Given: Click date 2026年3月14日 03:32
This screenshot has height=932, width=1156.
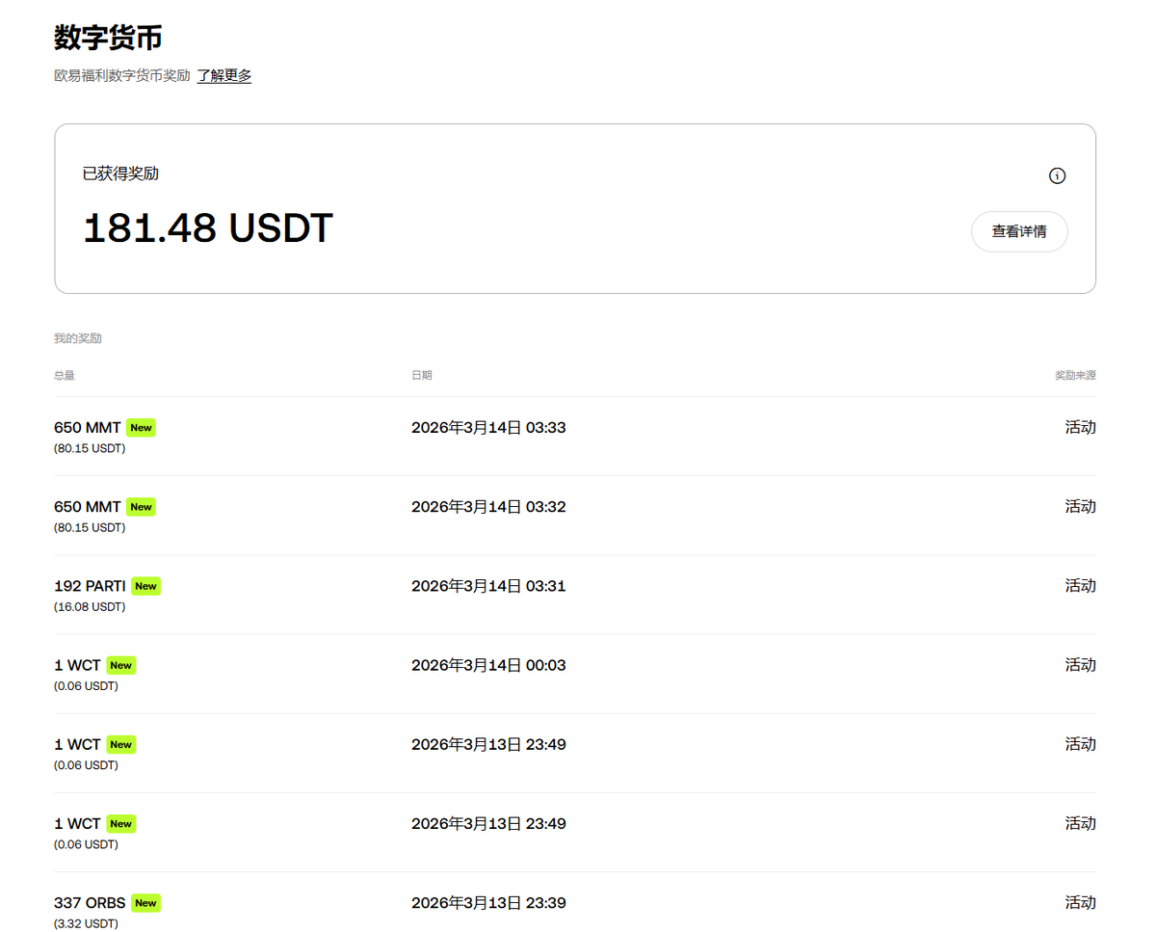Looking at the screenshot, I should coord(488,506).
